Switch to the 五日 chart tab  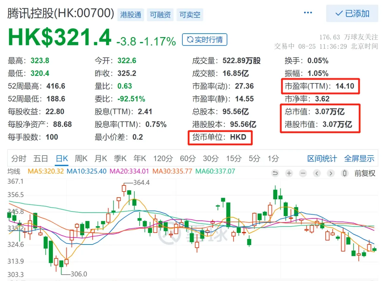41,158
